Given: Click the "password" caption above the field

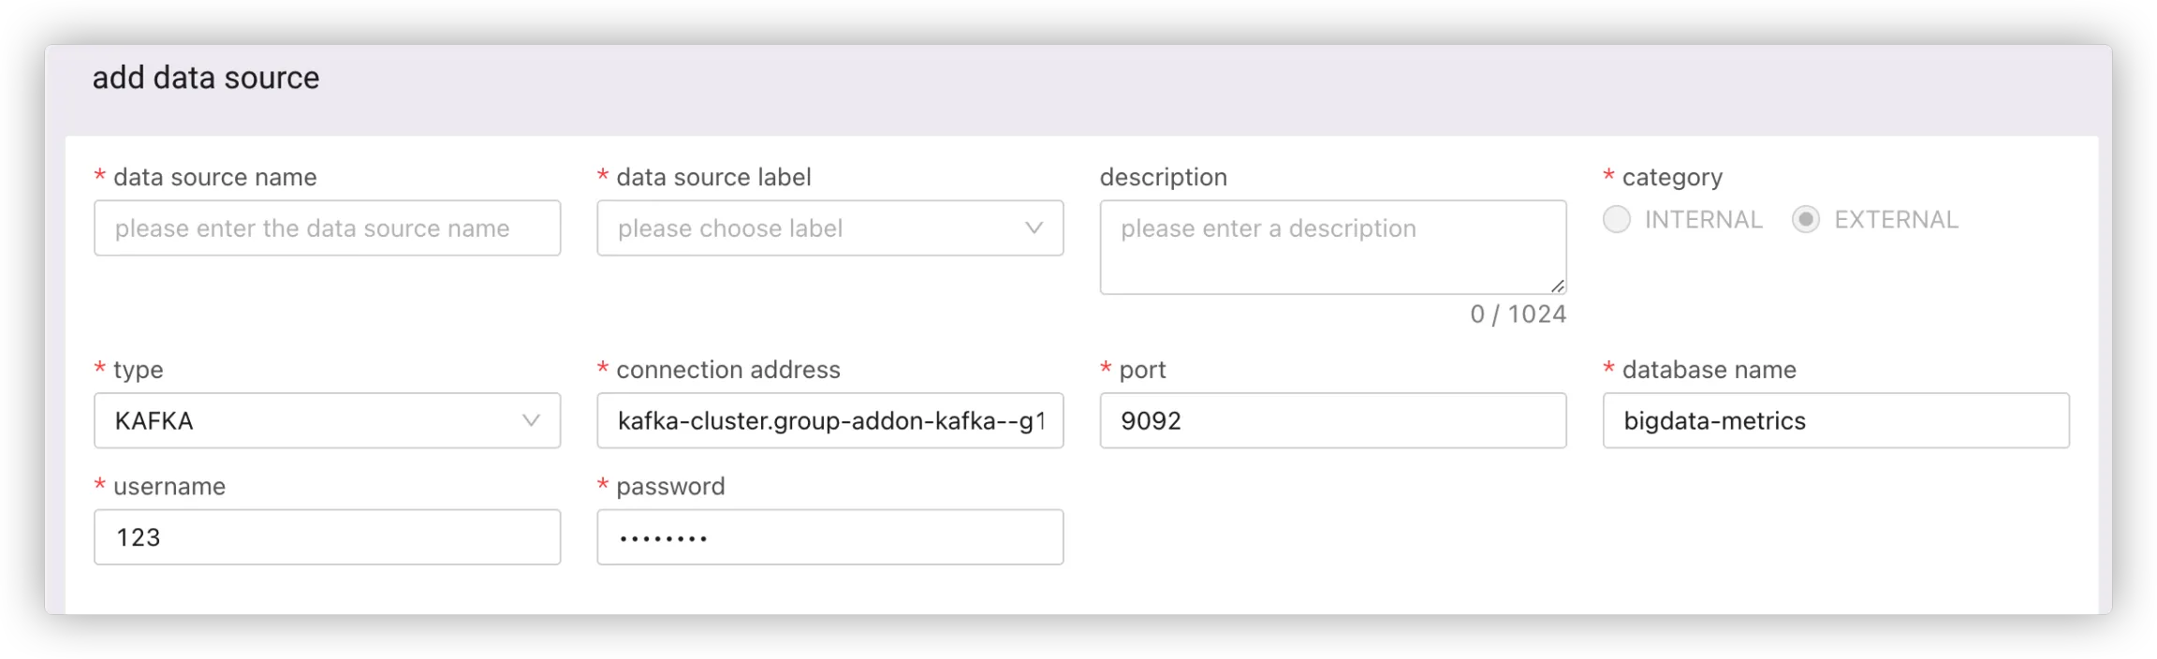Looking at the screenshot, I should tap(670, 487).
